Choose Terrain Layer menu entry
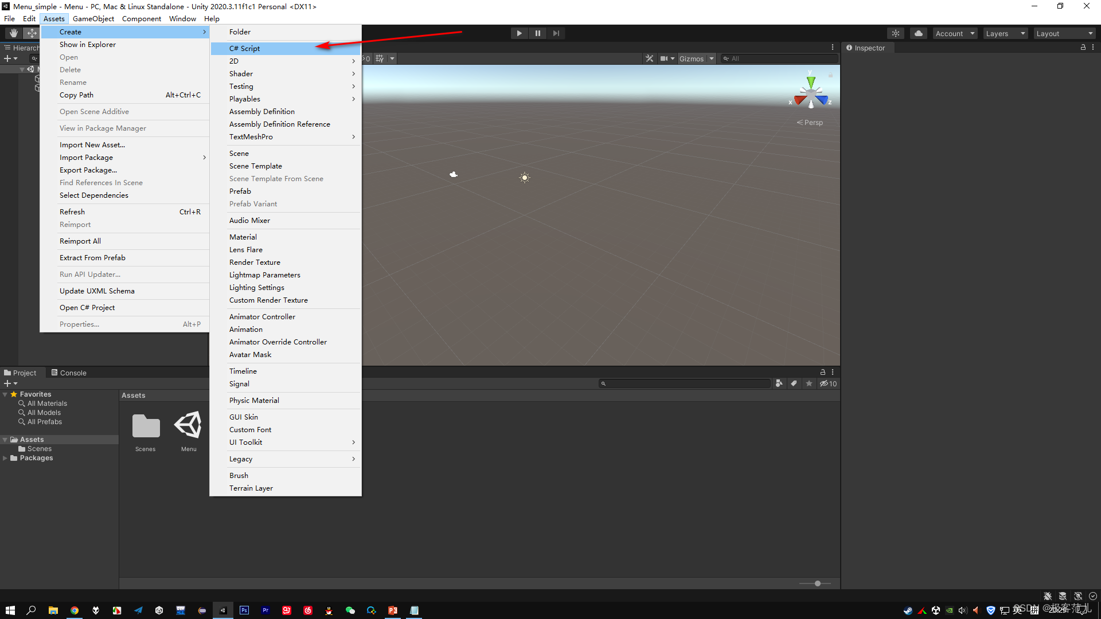This screenshot has height=619, width=1101. click(x=286, y=488)
